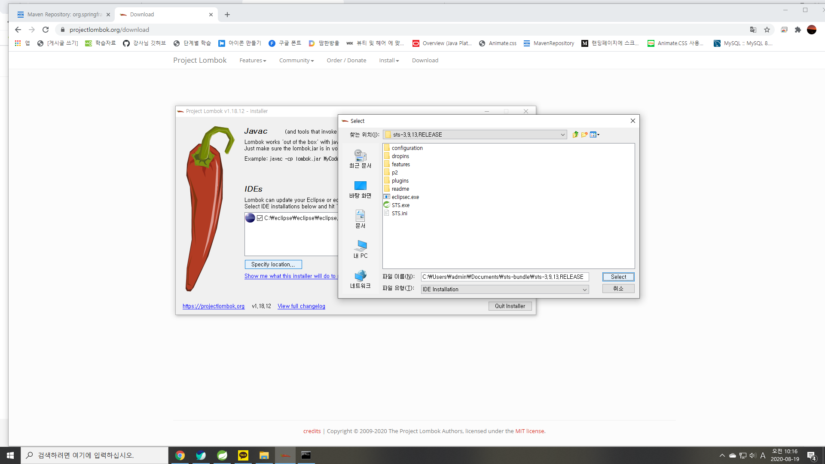Image resolution: width=825 pixels, height=464 pixels.
Task: Open a new browser tab
Action: click(x=227, y=15)
